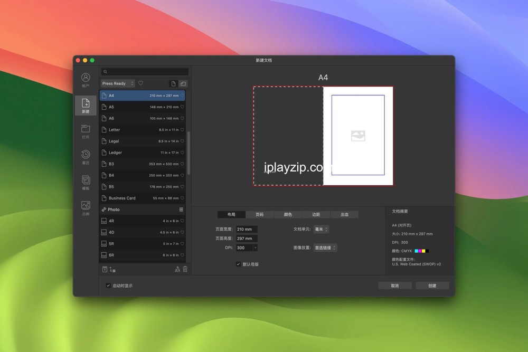Open the DPI dropdown arrow
528x352 pixels.
point(255,248)
